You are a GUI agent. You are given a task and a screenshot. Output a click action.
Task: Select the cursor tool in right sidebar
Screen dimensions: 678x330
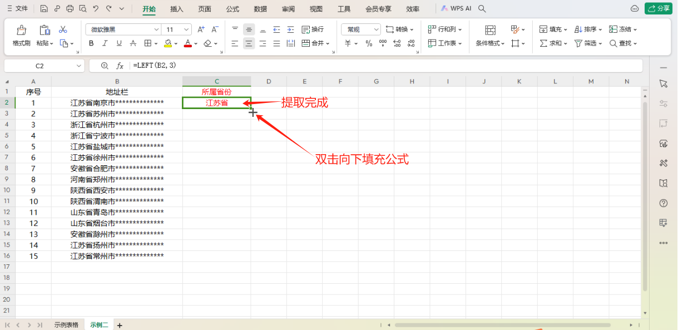(663, 83)
